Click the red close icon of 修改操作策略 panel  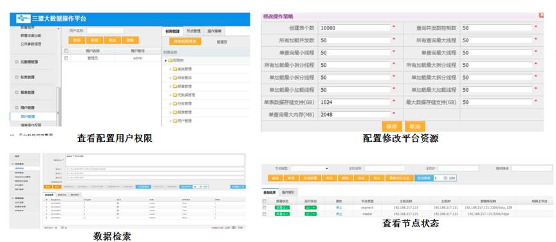pos(541,15)
